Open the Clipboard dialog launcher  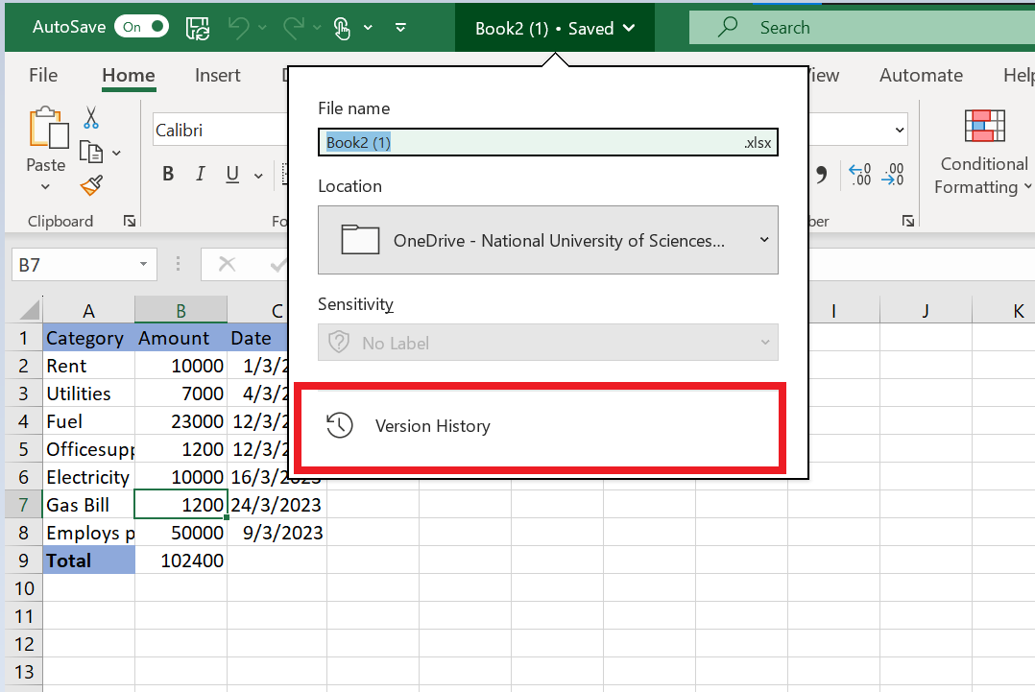pyautogui.click(x=129, y=221)
